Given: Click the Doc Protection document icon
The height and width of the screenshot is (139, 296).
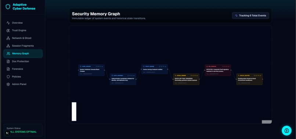Looking at the screenshot, I should click(8, 61).
